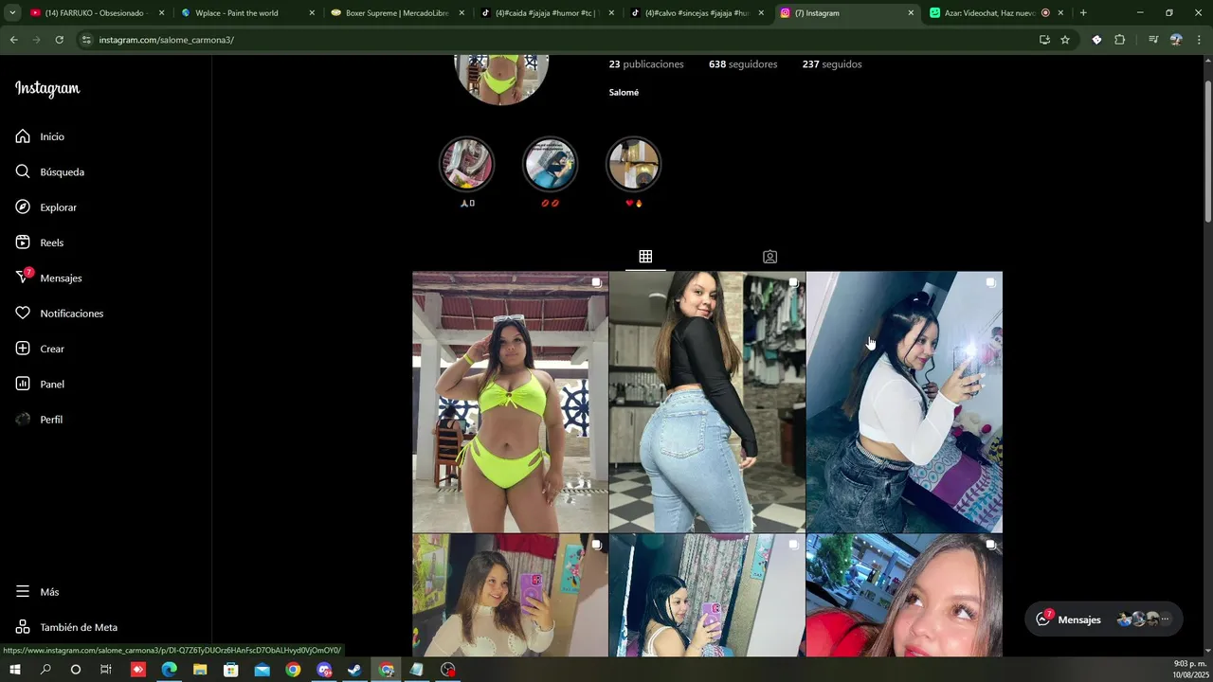
Task: Open Mensajes in Instagram sidebar
Action: (48, 278)
